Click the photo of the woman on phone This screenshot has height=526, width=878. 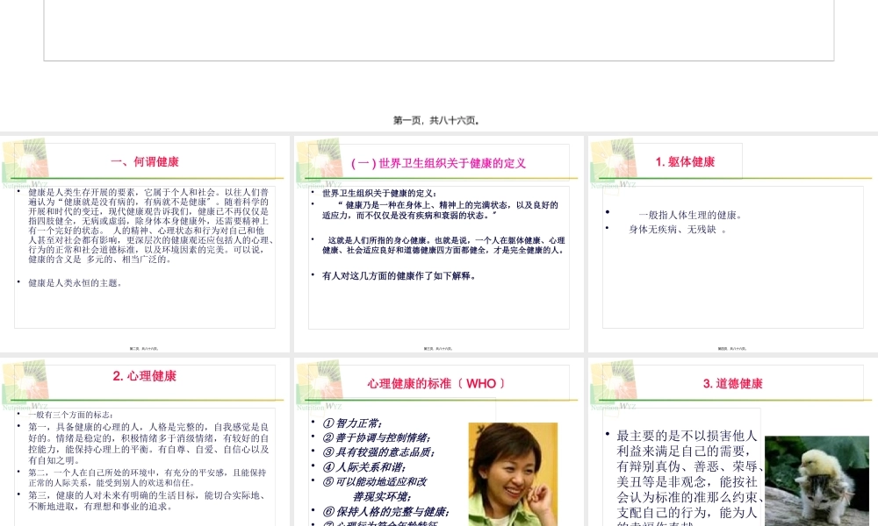pos(514,473)
